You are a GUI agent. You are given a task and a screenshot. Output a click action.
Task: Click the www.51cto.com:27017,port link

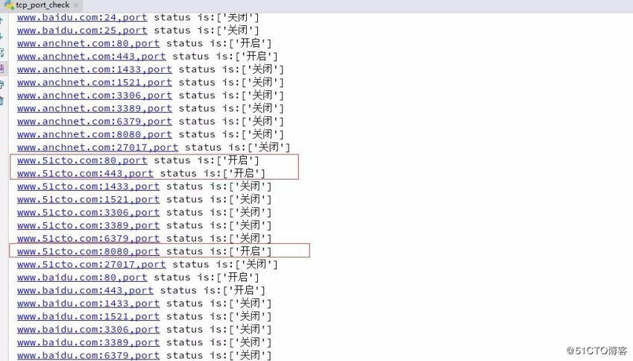click(x=91, y=265)
